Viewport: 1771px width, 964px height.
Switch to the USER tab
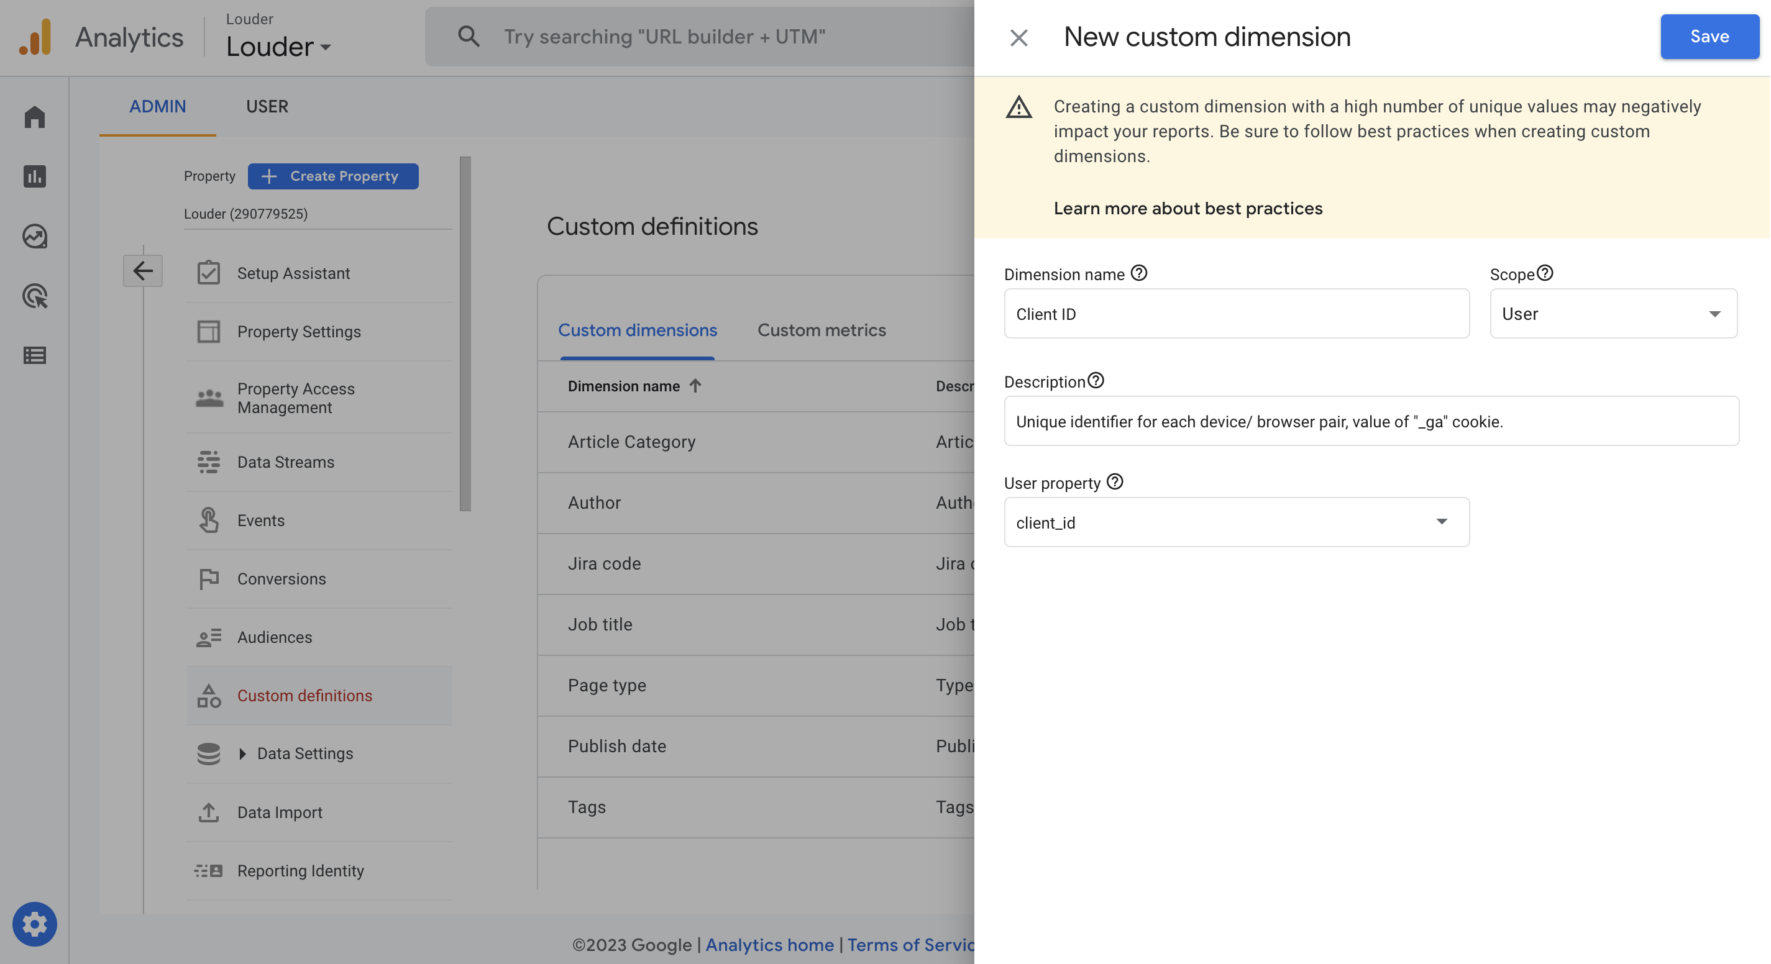point(267,106)
